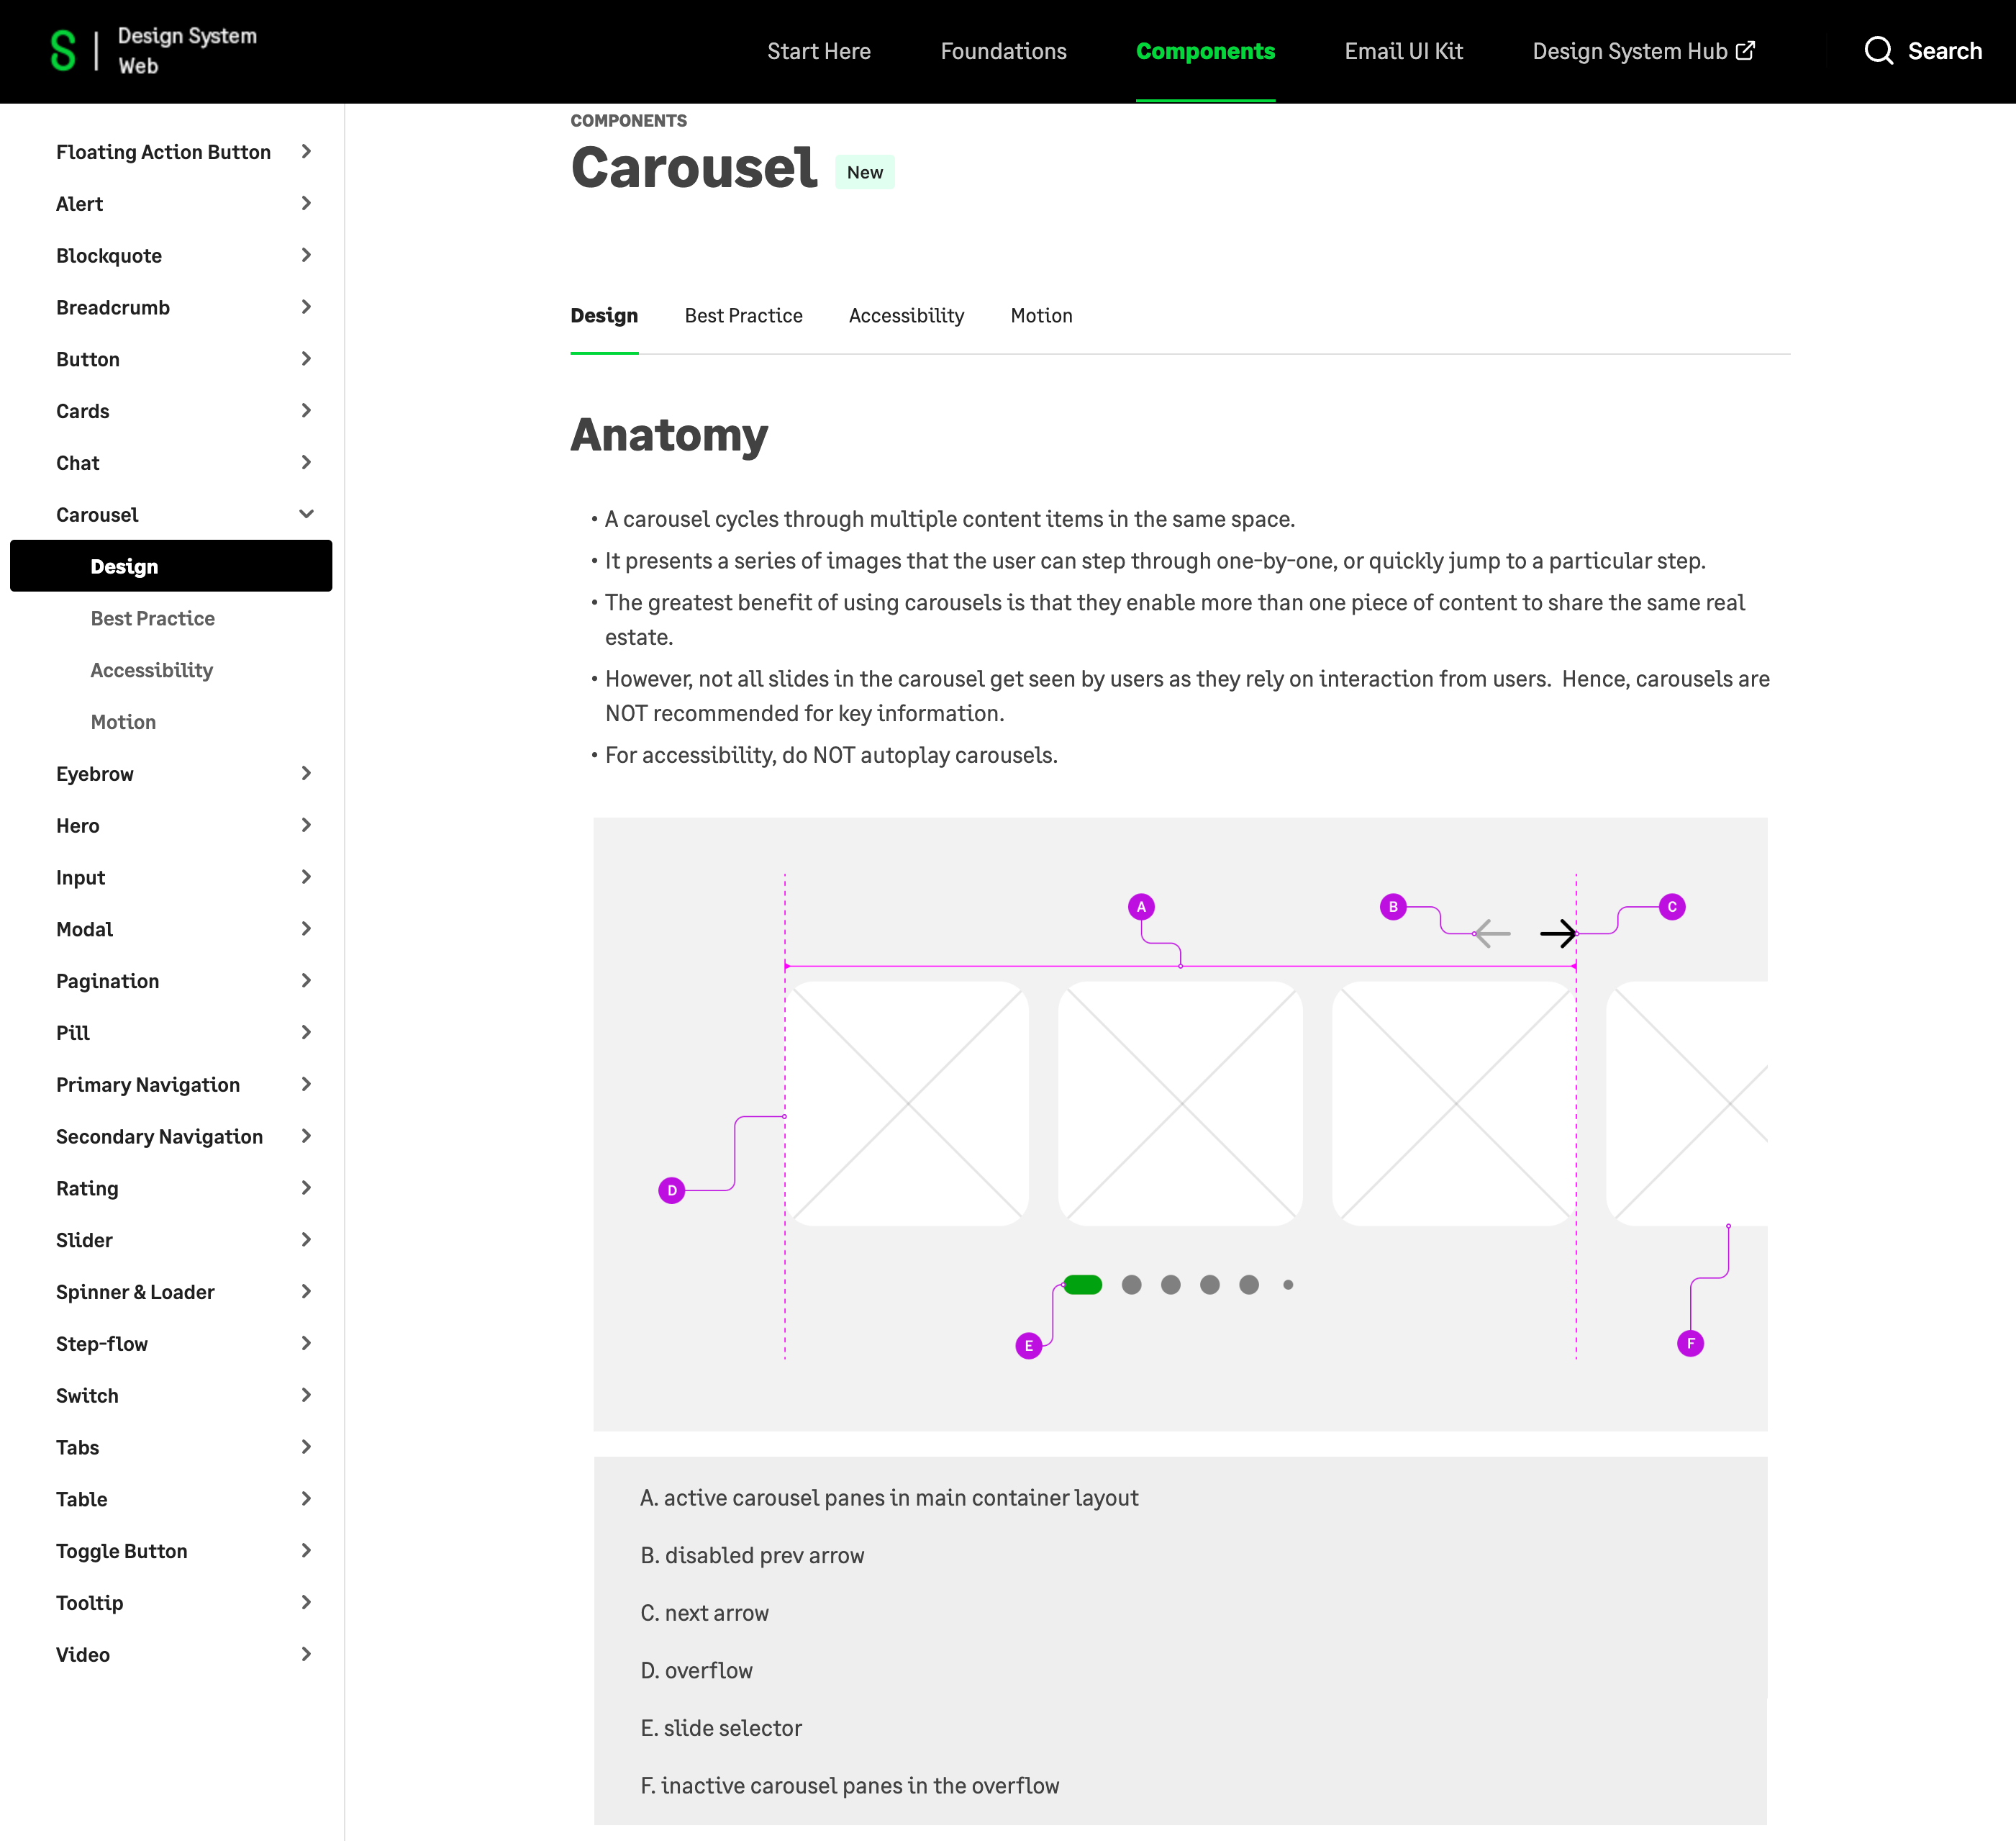Open the Tabs sidebar item
The image size is (2016, 1841).
[x=77, y=1447]
